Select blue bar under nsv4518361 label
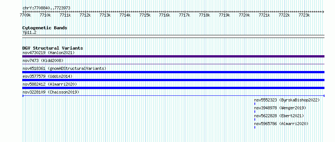 pyautogui.click(x=173, y=72)
